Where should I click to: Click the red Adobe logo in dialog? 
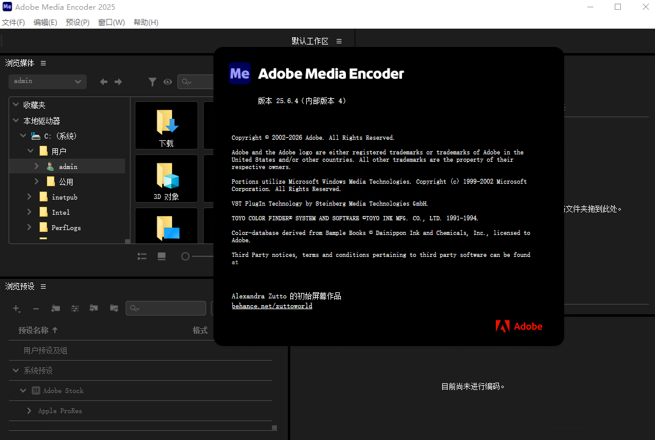tap(519, 326)
